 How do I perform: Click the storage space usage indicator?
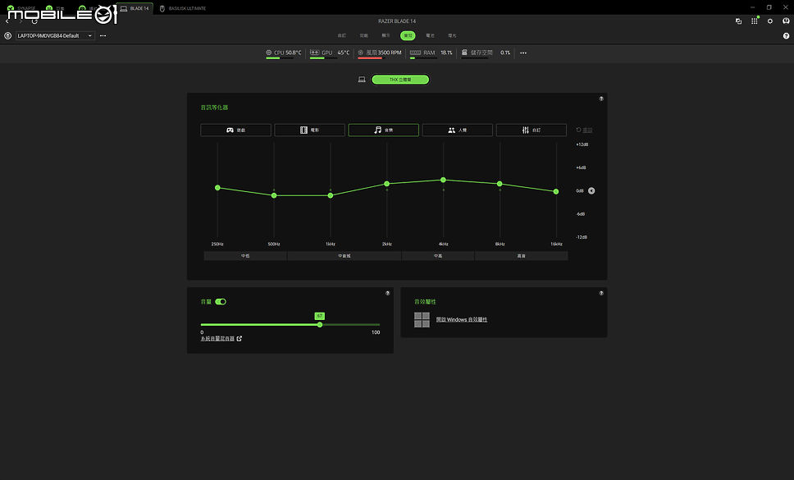(x=486, y=53)
